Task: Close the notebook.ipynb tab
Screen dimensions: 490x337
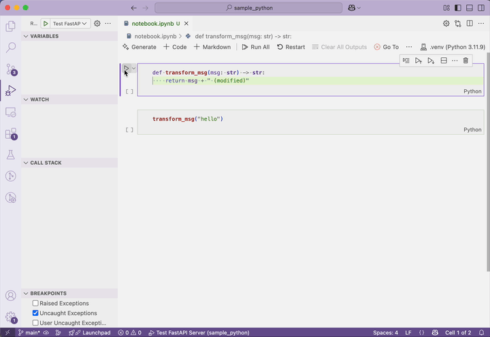Action: coord(186,23)
